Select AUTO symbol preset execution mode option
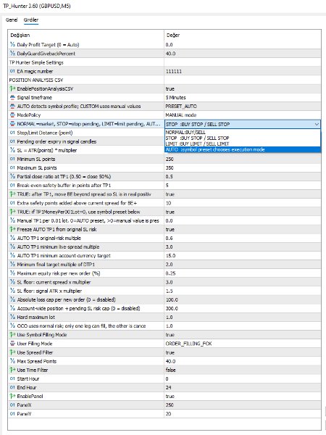Image resolution: width=326 pixels, height=435 pixels. click(243, 149)
